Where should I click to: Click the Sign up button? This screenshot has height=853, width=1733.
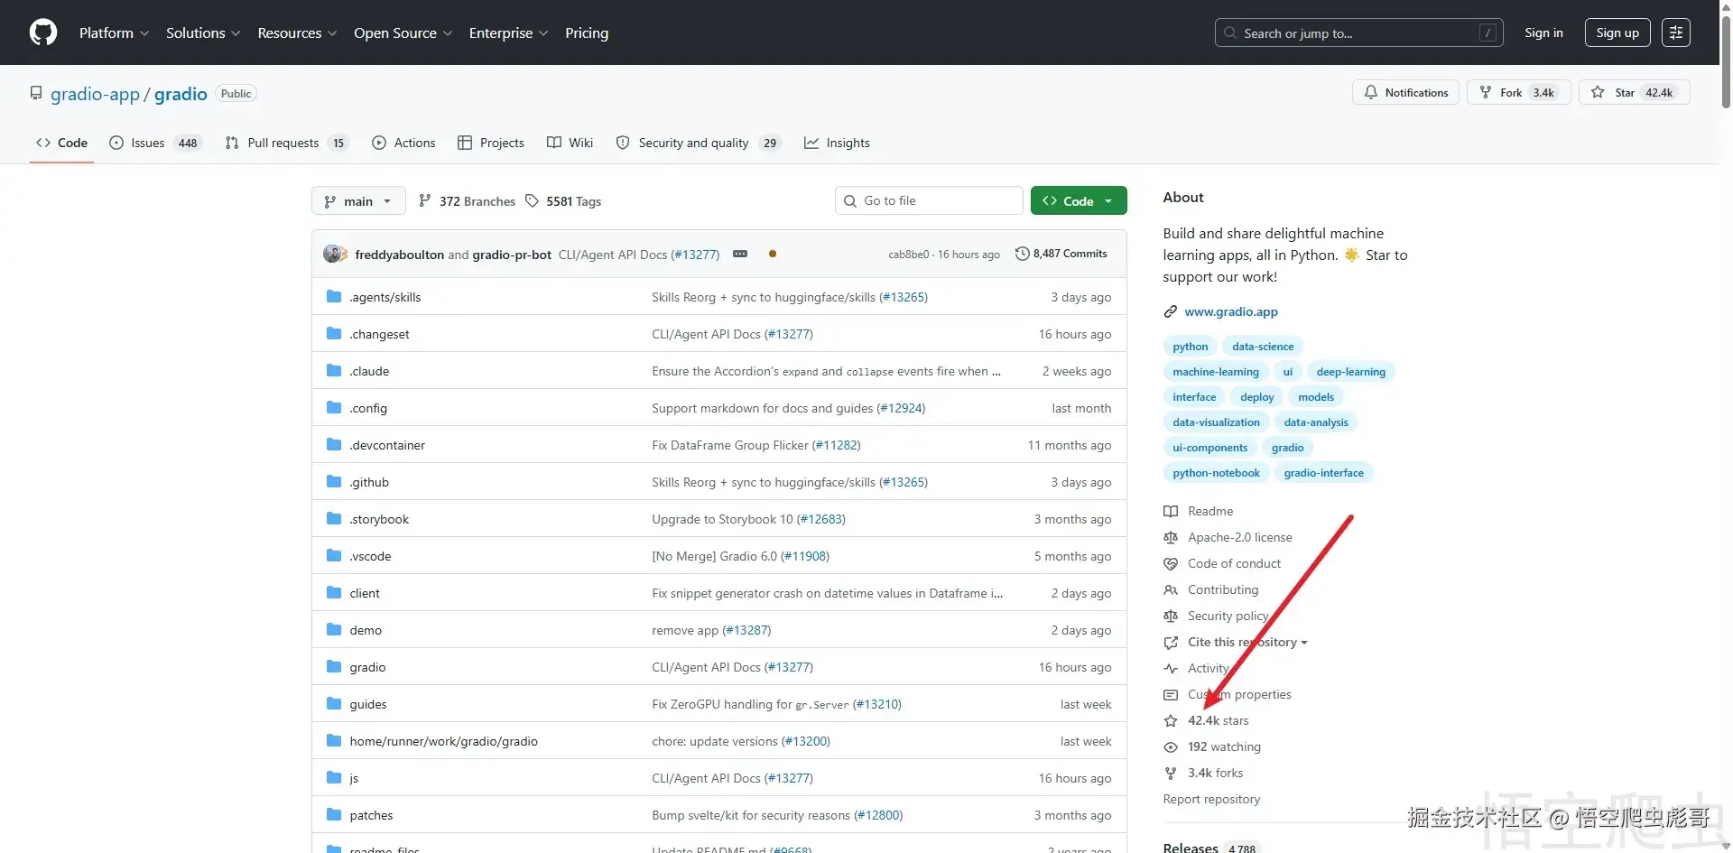point(1617,32)
